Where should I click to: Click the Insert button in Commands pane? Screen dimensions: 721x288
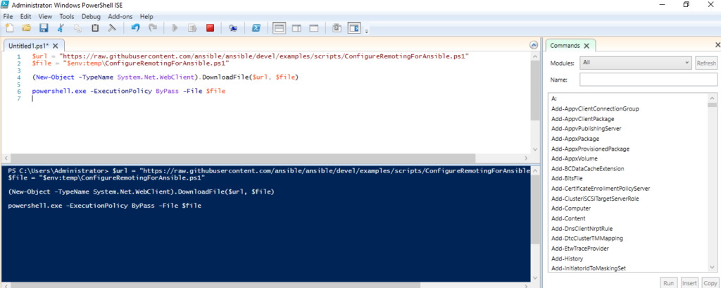[x=690, y=283]
